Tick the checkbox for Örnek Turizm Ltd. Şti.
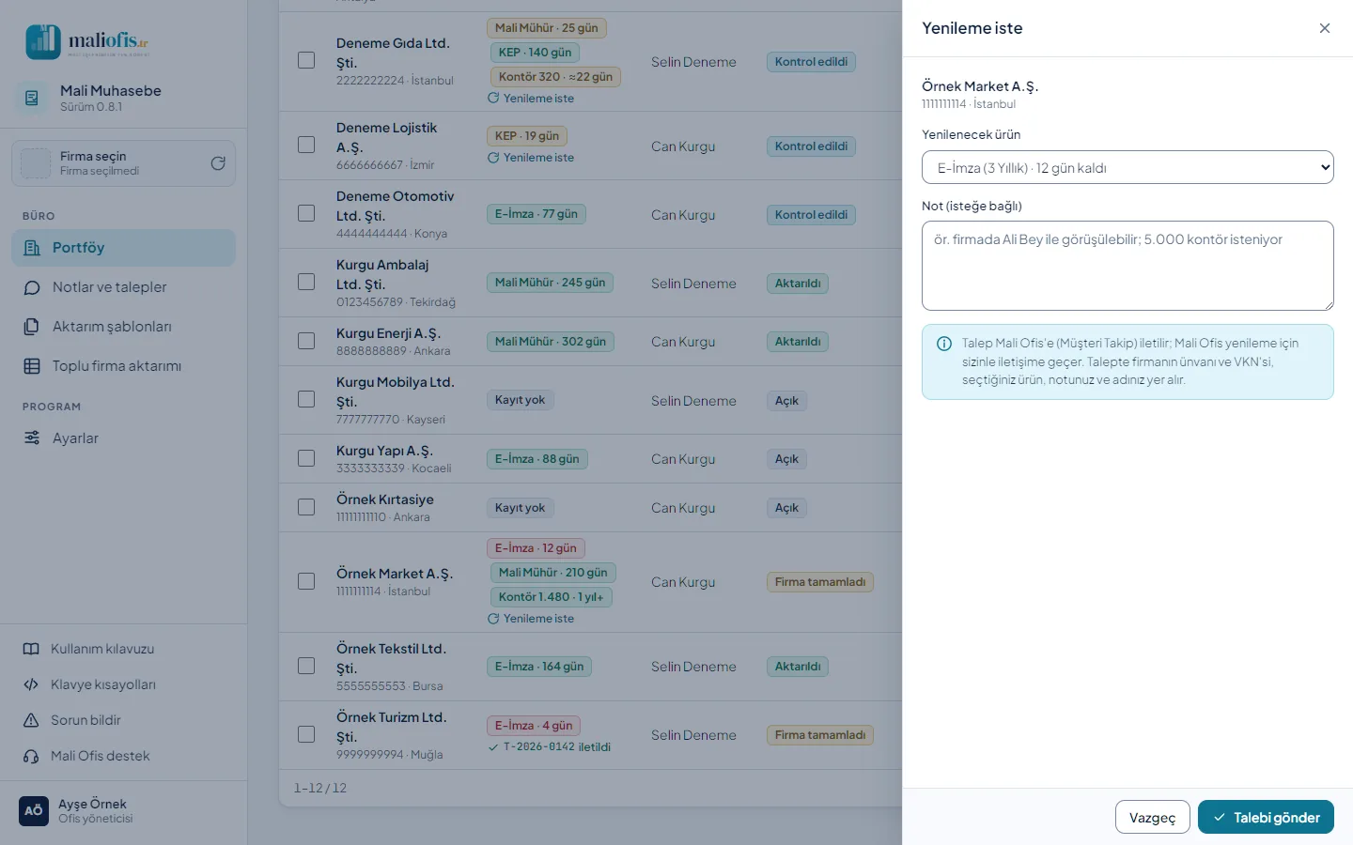Screen dimensions: 1353x845 click(306, 734)
